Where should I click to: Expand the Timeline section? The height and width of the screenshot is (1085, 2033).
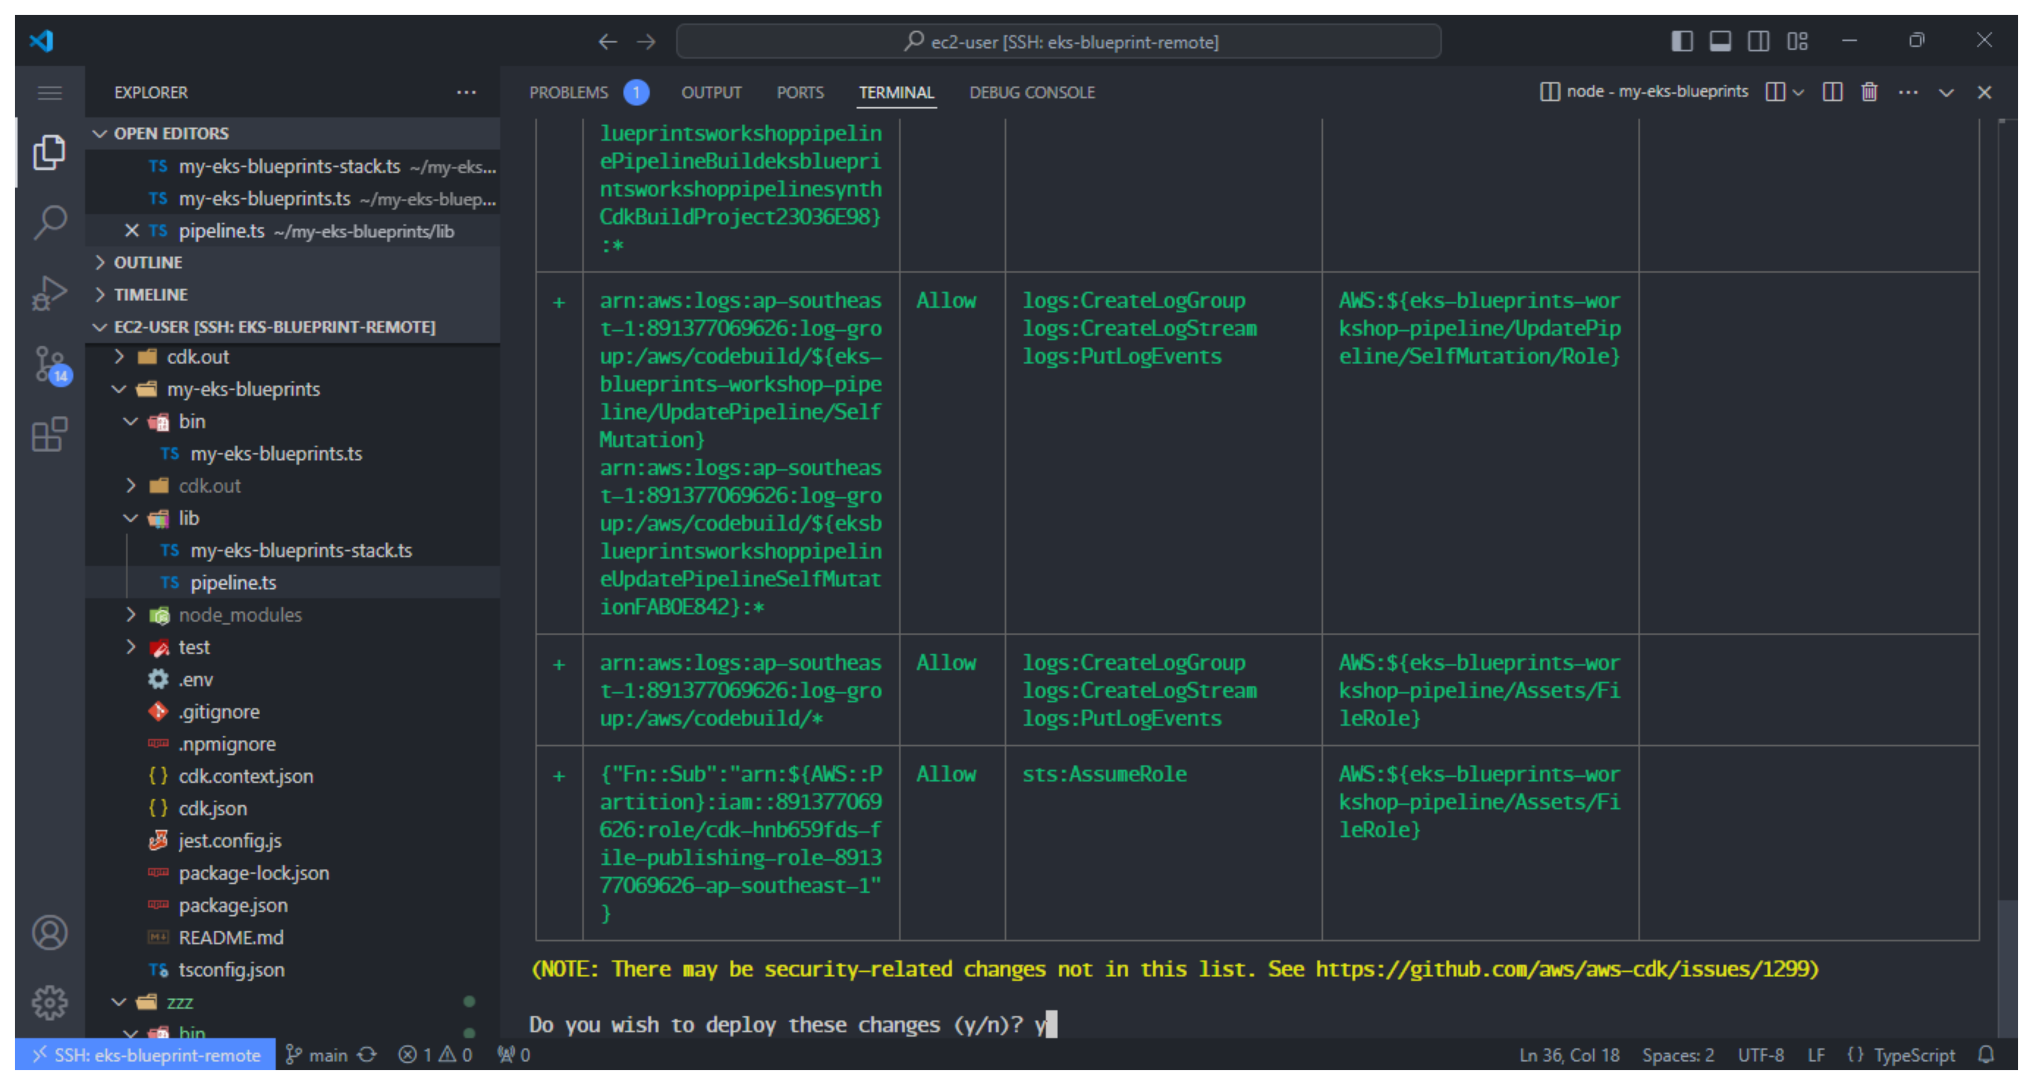point(293,294)
